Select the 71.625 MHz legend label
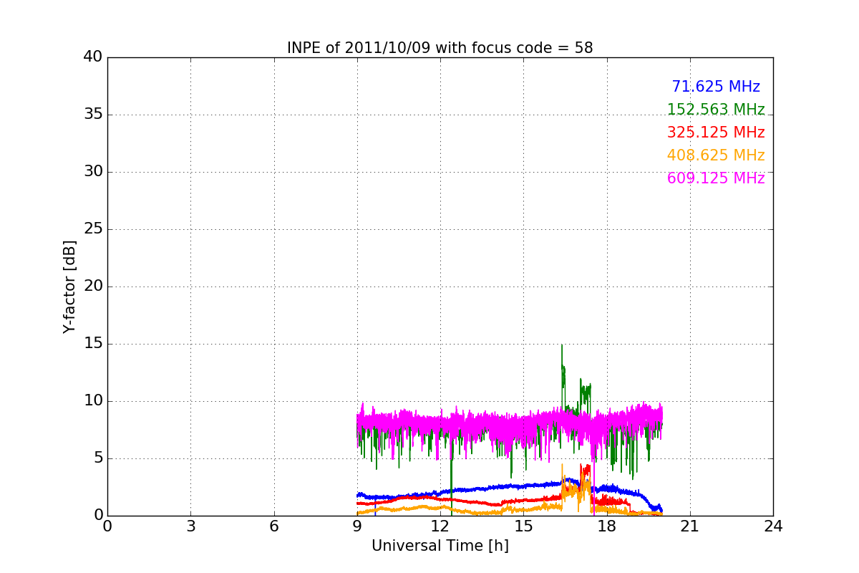 pos(716,87)
